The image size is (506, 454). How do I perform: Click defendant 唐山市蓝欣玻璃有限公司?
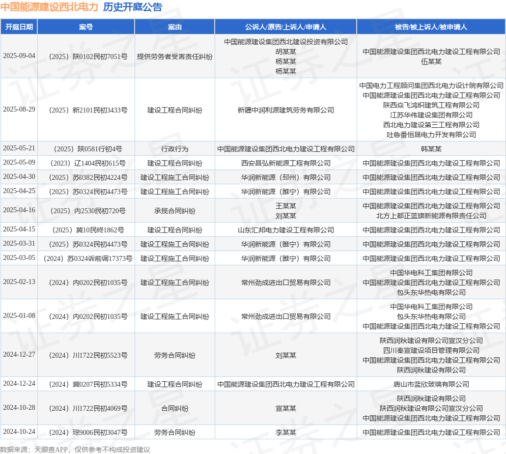coord(431,384)
